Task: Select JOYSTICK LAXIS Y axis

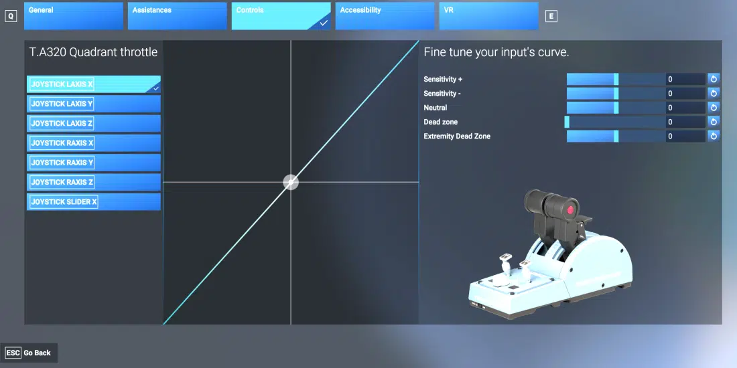Action: (x=94, y=104)
